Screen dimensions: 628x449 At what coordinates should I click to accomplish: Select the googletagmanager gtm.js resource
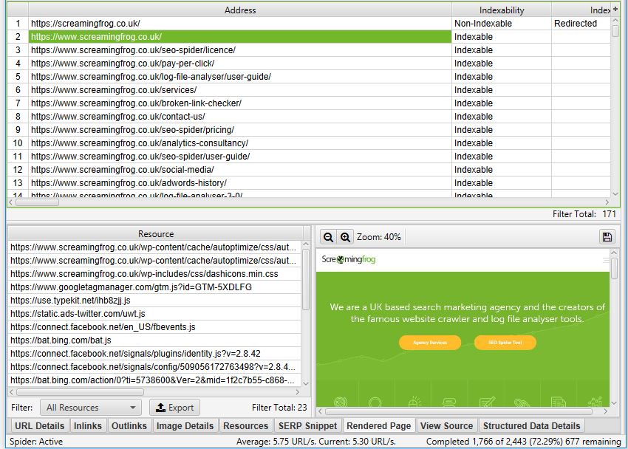pos(131,287)
